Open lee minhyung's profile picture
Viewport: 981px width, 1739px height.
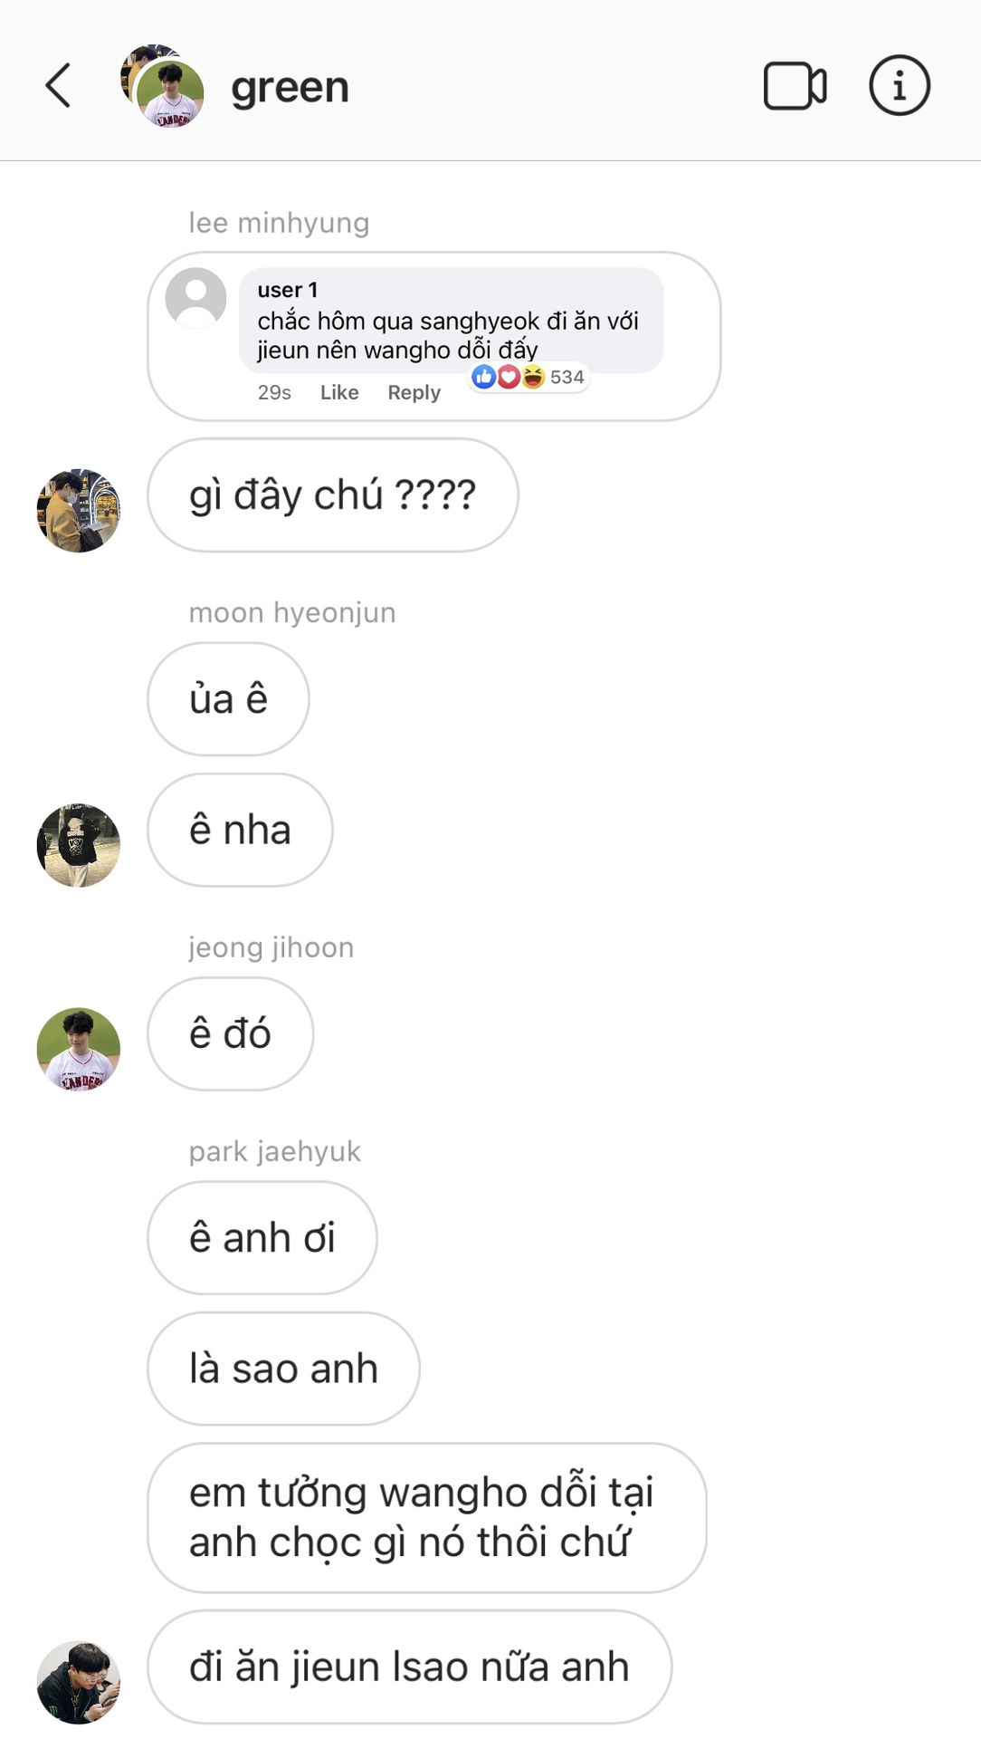pos(79,511)
